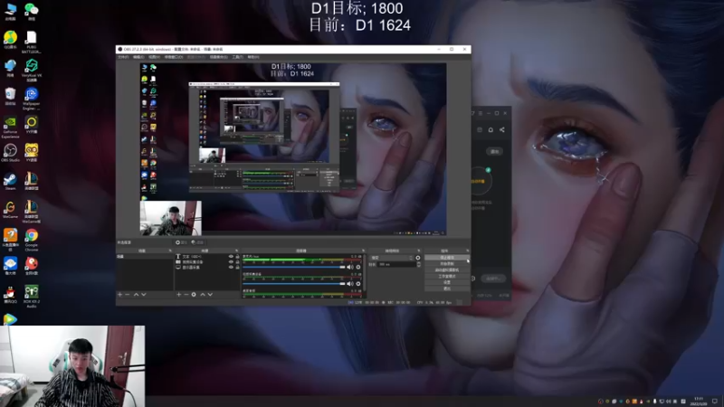This screenshot has height=407, width=724.
Task: Open the Wallpaper Engine desktop shortcut
Action: coord(32,99)
